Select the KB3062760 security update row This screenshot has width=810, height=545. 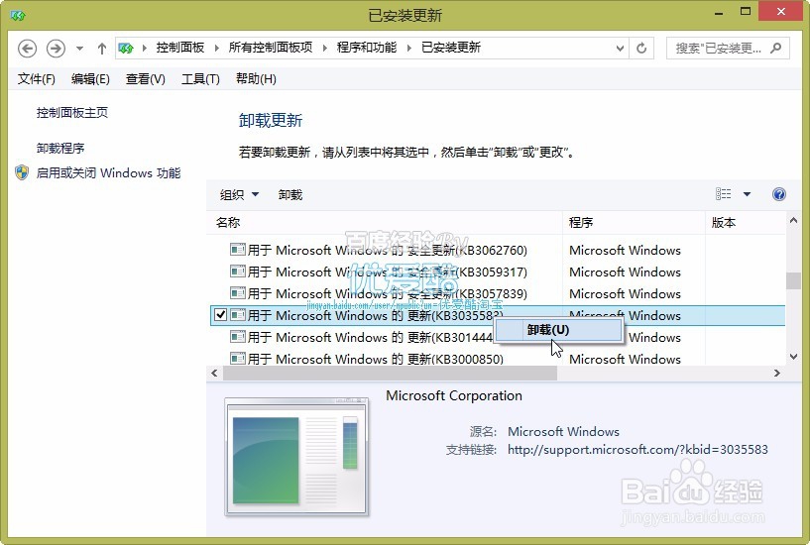coord(497,251)
